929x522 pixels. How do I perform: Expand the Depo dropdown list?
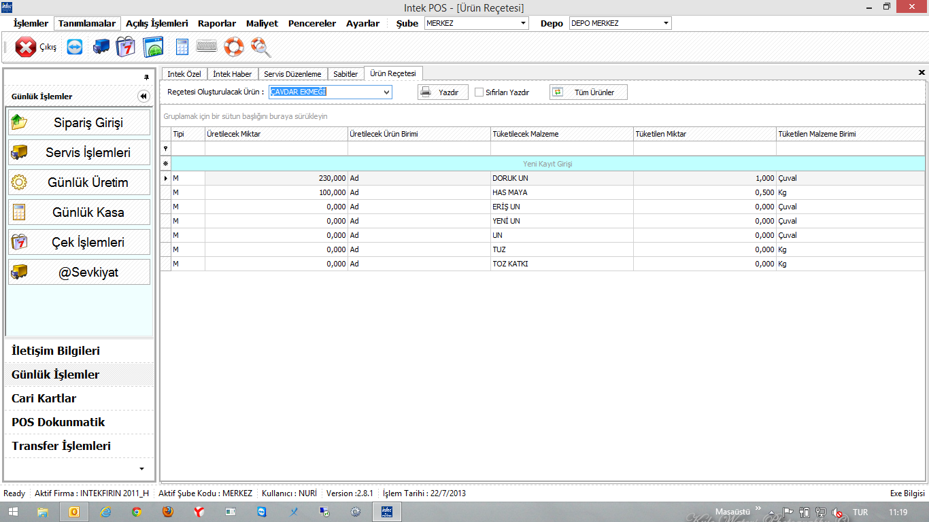[x=665, y=23]
